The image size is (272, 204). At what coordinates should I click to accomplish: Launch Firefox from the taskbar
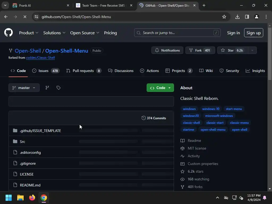(32, 198)
